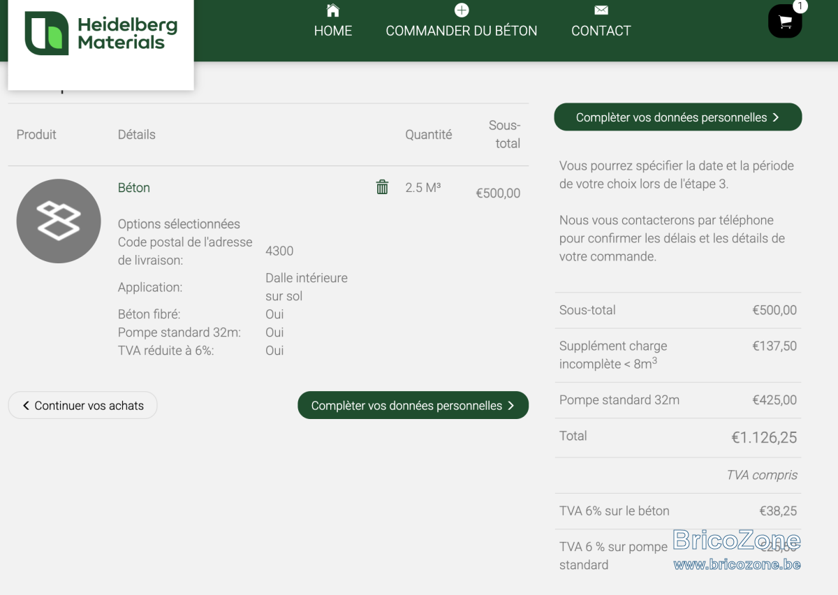Screen dimensions: 838x595
Task: Click Continuer vos achats button
Action: pos(82,405)
